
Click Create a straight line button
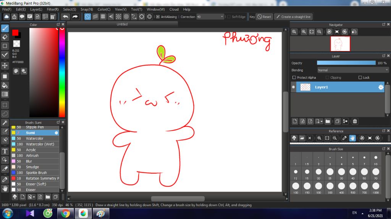[294, 17]
